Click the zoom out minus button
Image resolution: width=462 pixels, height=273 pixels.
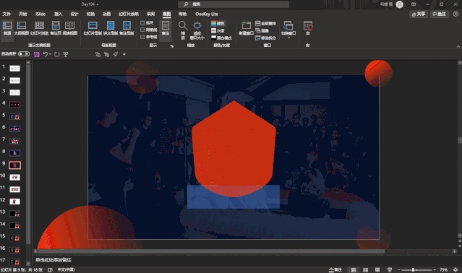coord(398,270)
